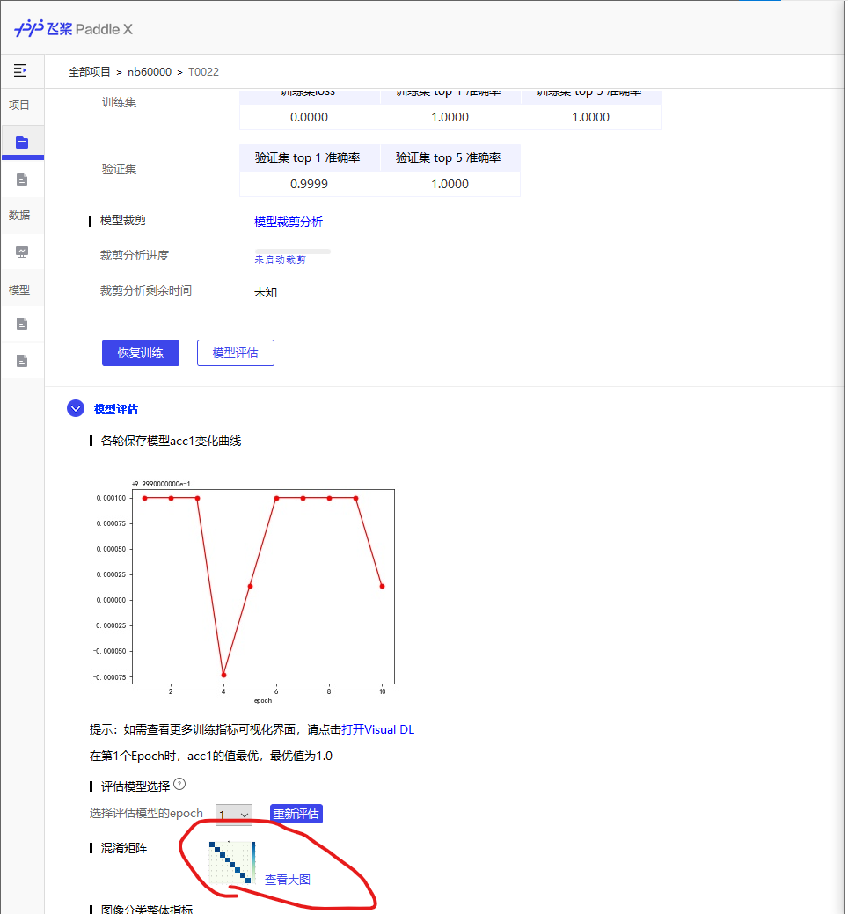Click the 重新评估 button
The width and height of the screenshot is (848, 914).
[296, 814]
